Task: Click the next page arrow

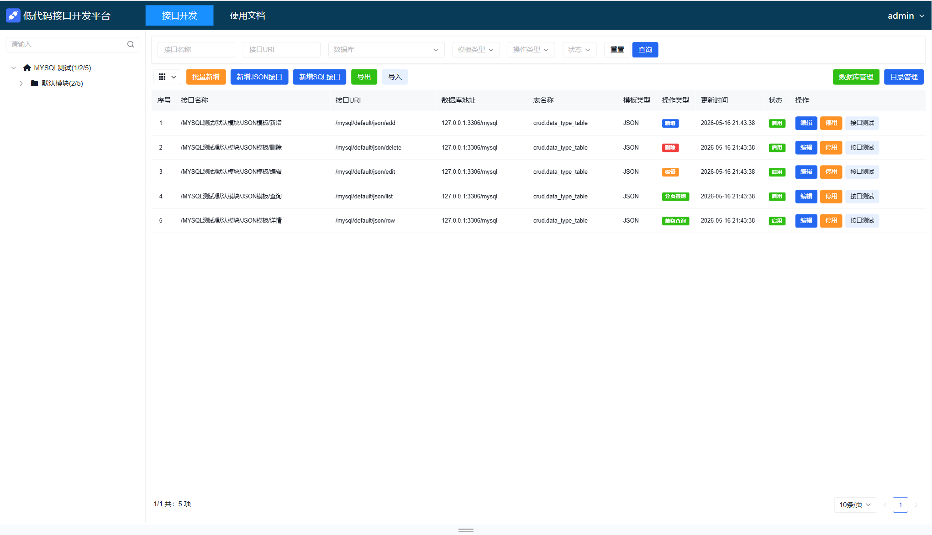Action: coord(916,505)
